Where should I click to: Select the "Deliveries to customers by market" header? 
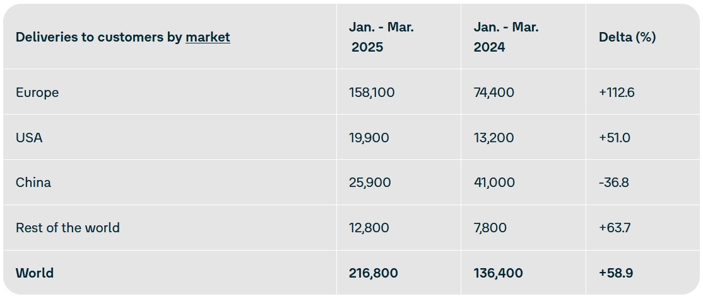[x=122, y=37]
